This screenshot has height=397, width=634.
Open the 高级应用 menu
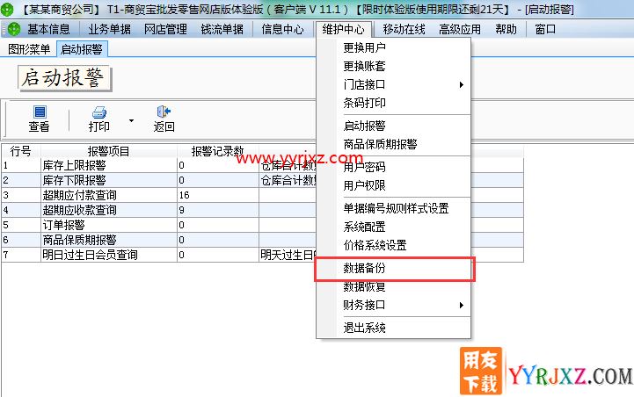click(460, 29)
